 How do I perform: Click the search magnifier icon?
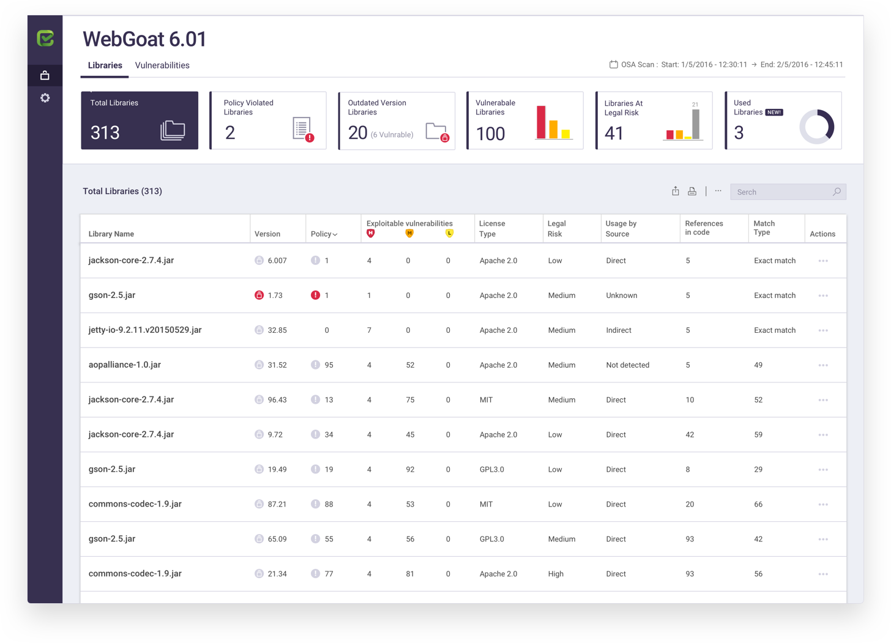837,191
